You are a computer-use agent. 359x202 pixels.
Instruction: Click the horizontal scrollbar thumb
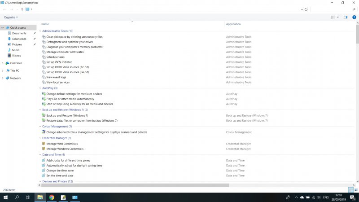click(135, 185)
